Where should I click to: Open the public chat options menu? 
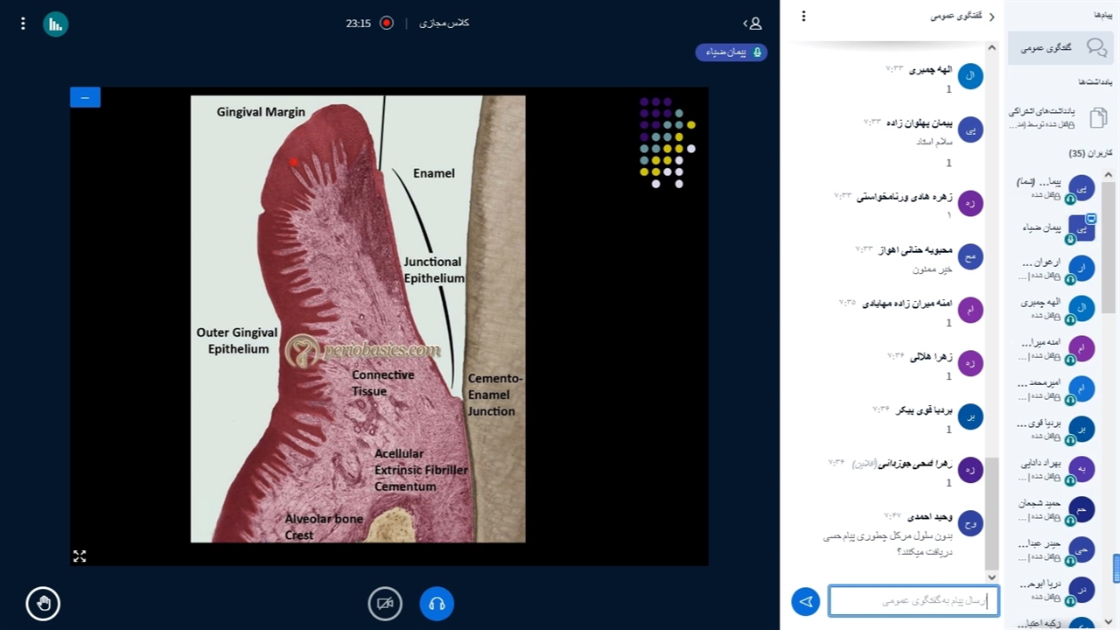[803, 16]
